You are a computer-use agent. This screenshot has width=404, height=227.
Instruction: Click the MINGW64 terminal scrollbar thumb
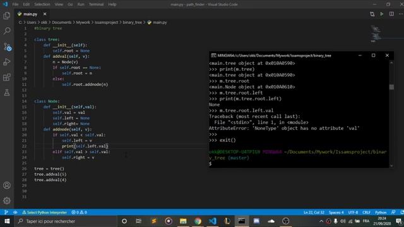coord(391,87)
